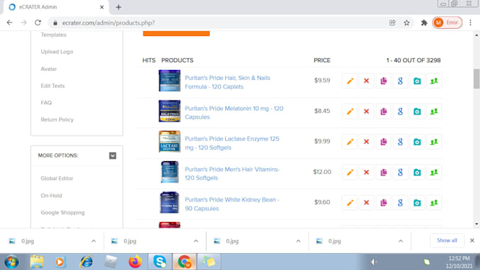Screen dimensions: 480x270
Task: Click green people icon for Lactase Enzyme
Action: click(434, 141)
